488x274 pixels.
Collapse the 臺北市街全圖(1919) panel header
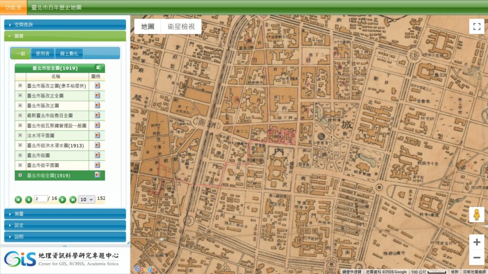tap(98, 68)
